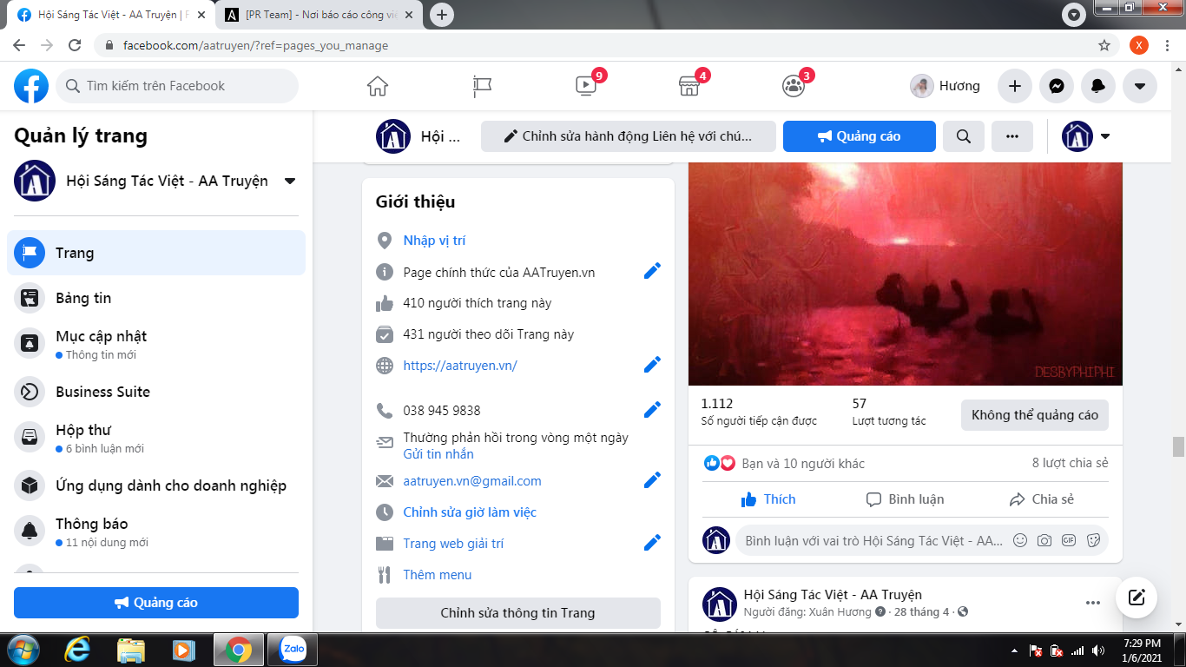Expand page selector Hội Sáng Tác Việt dropdown

click(x=290, y=181)
